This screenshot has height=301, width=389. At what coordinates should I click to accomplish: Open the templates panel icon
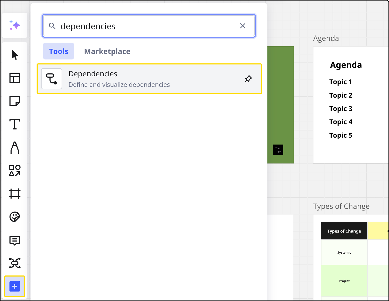14,78
